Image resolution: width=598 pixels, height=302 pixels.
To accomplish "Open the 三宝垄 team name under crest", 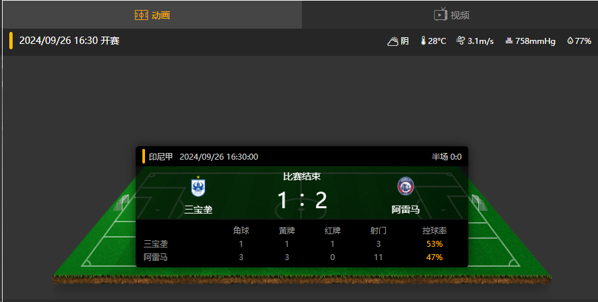I will [x=198, y=210].
